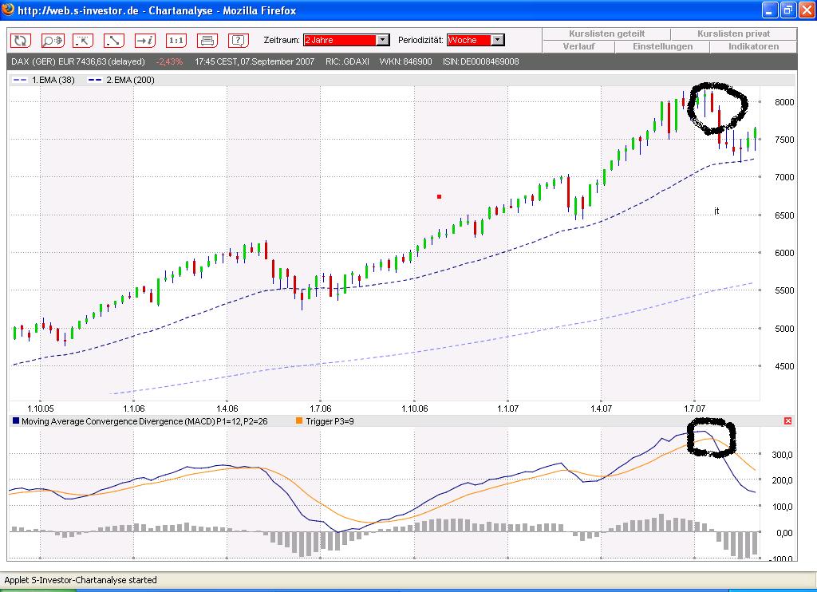Click 'Applet S-Investor-Chartanalyse started' status text
This screenshot has height=592, width=817.
click(x=81, y=580)
